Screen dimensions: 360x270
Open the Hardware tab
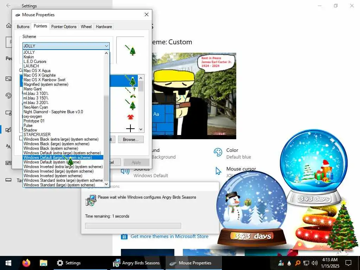pyautogui.click(x=104, y=27)
